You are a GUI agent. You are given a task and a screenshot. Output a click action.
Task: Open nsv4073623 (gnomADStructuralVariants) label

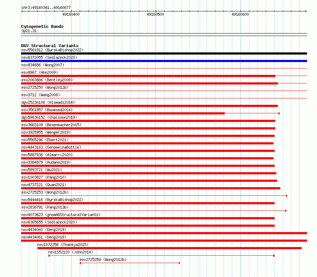click(x=61, y=215)
